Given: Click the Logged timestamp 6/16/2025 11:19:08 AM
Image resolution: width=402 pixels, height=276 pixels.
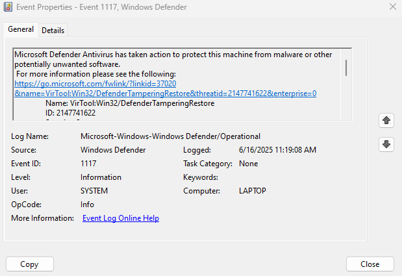Looking at the screenshot, I should [277, 150].
